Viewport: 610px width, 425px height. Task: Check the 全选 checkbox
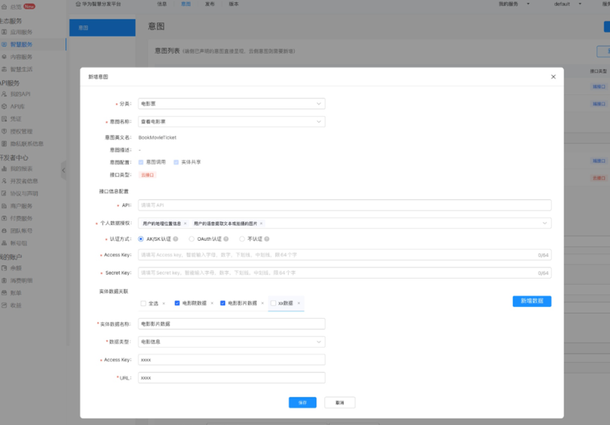pyautogui.click(x=143, y=303)
